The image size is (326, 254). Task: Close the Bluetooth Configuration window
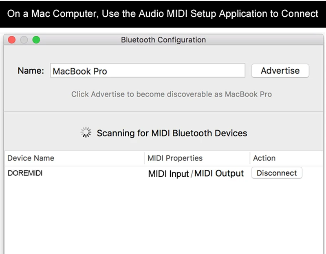[x=12, y=40]
